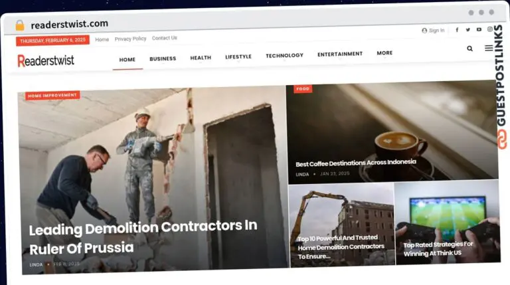This screenshot has width=510, height=285.
Task: Select the Business menu item
Action: pos(163,58)
